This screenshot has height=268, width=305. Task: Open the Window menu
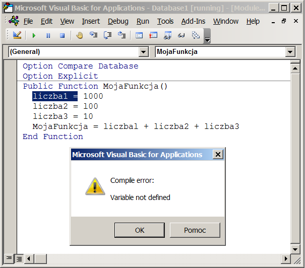226,21
